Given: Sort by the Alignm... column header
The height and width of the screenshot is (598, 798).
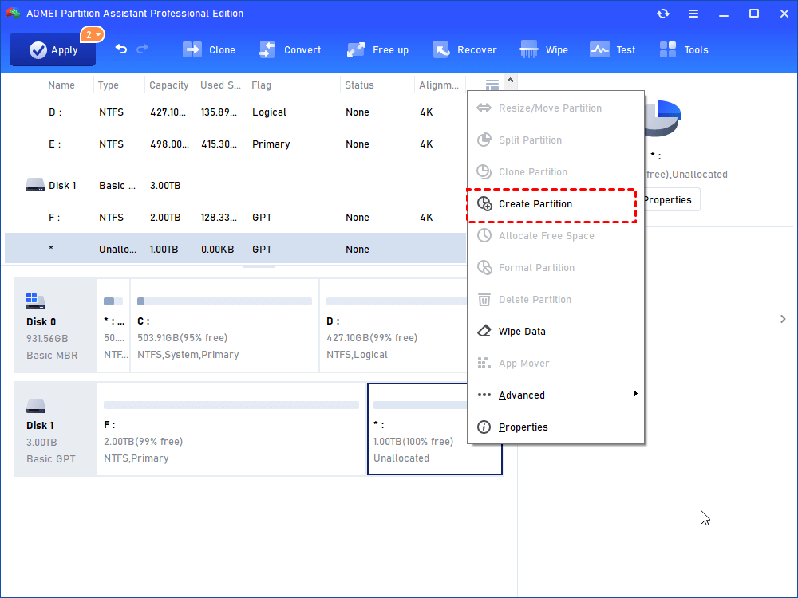Looking at the screenshot, I should click(x=439, y=85).
